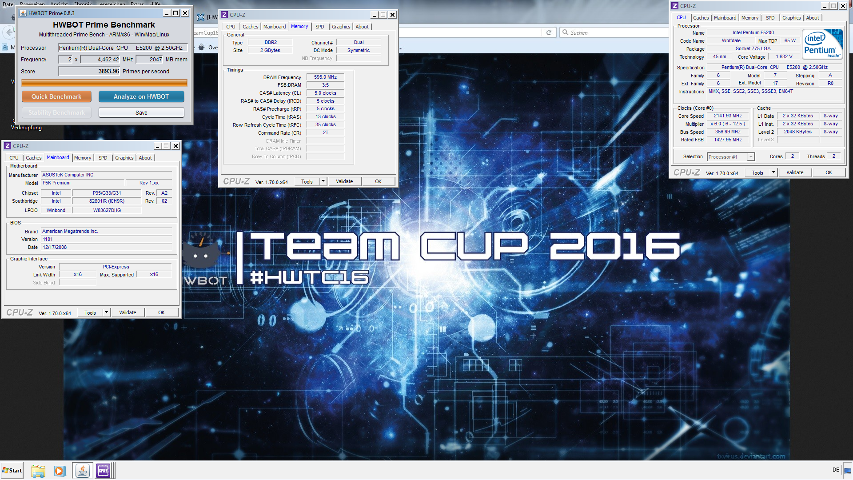
Task: Save the HWBOT Prime result
Action: coord(141,112)
